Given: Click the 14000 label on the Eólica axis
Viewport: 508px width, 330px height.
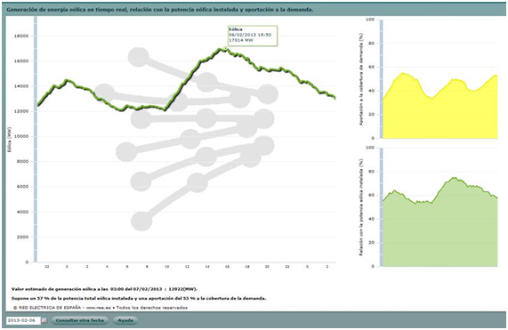Looking at the screenshot, I should coord(21,86).
